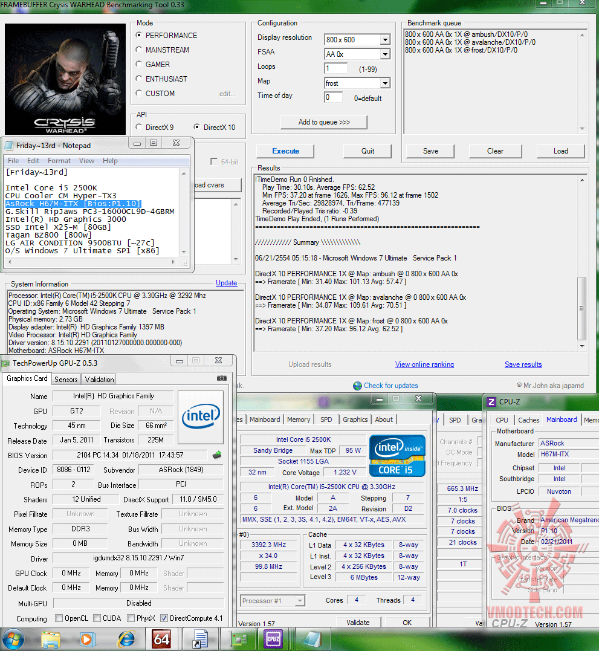Click the BIOS save chip icon in GPU-Z
The image size is (599, 651).
pos(216,455)
